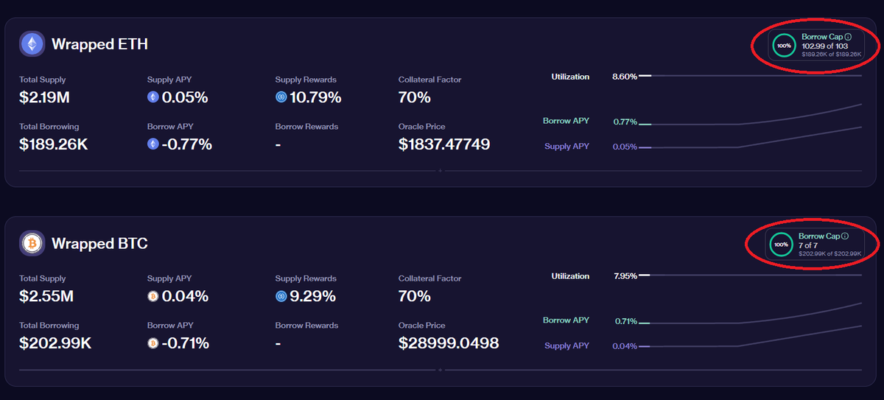Open Borrow Cap info icon on Wrapped ETH
Image resolution: width=884 pixels, height=400 pixels.
[848, 37]
